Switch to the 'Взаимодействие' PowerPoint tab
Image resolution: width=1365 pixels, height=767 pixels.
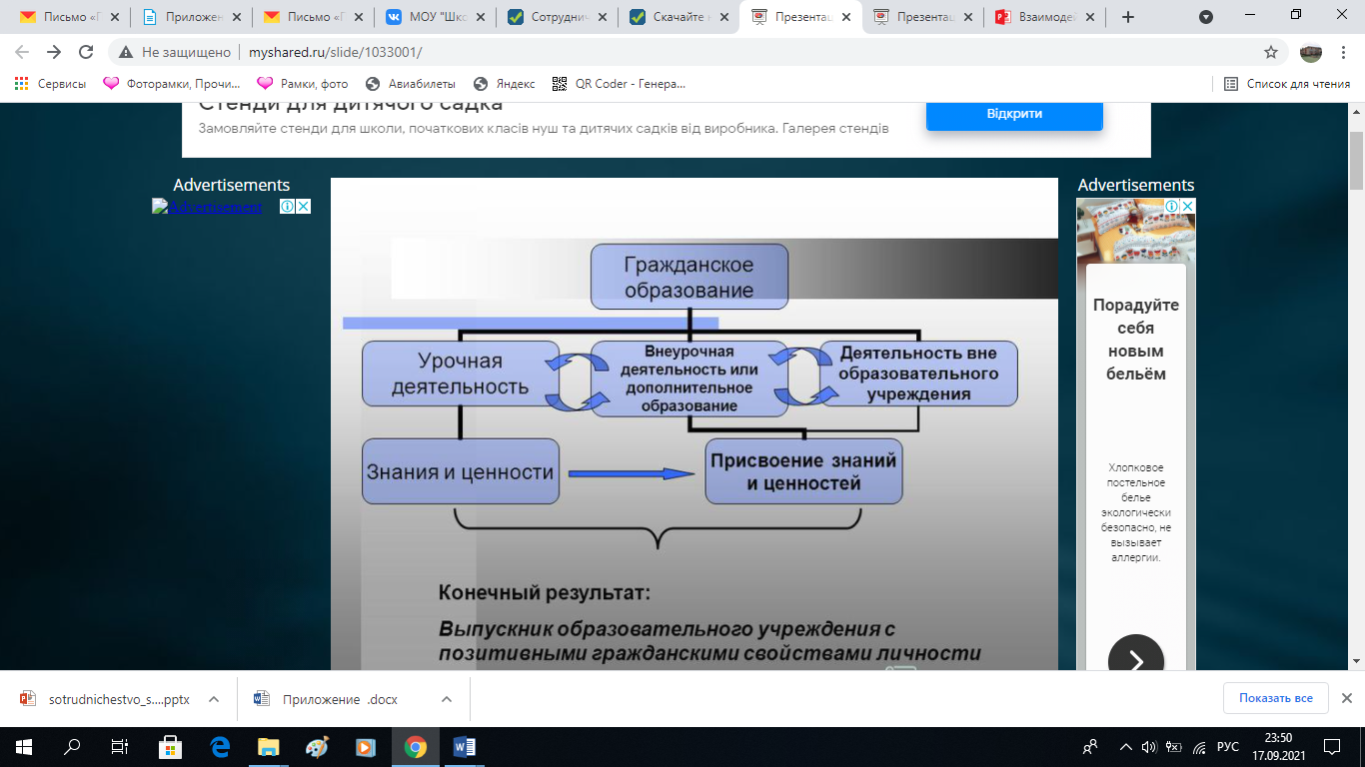click(x=1044, y=17)
